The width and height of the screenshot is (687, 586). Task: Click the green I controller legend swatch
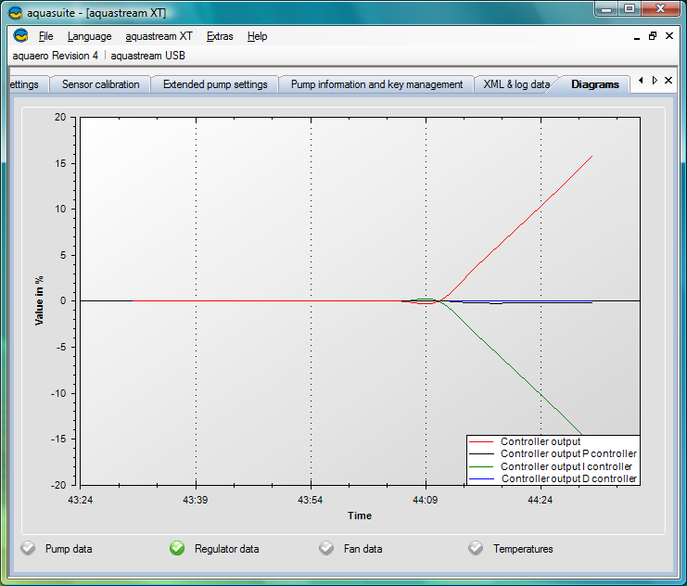tap(481, 466)
